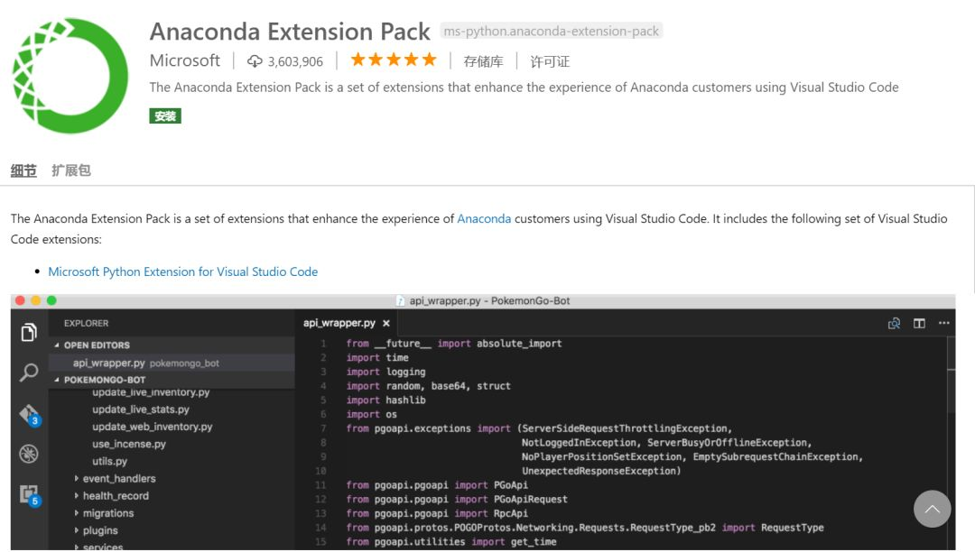The width and height of the screenshot is (975, 552).
Task: Click the Anaconda Extension Pack title
Action: [x=290, y=32]
